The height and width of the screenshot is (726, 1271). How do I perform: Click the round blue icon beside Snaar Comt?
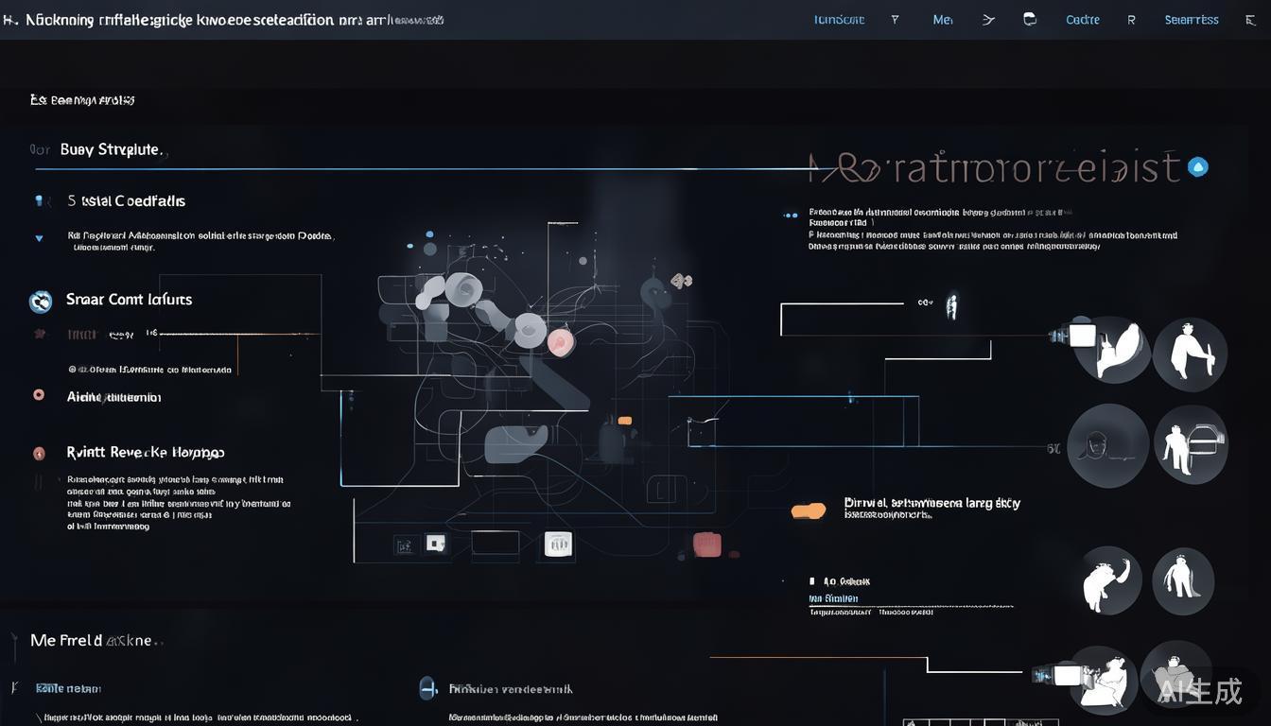(41, 302)
